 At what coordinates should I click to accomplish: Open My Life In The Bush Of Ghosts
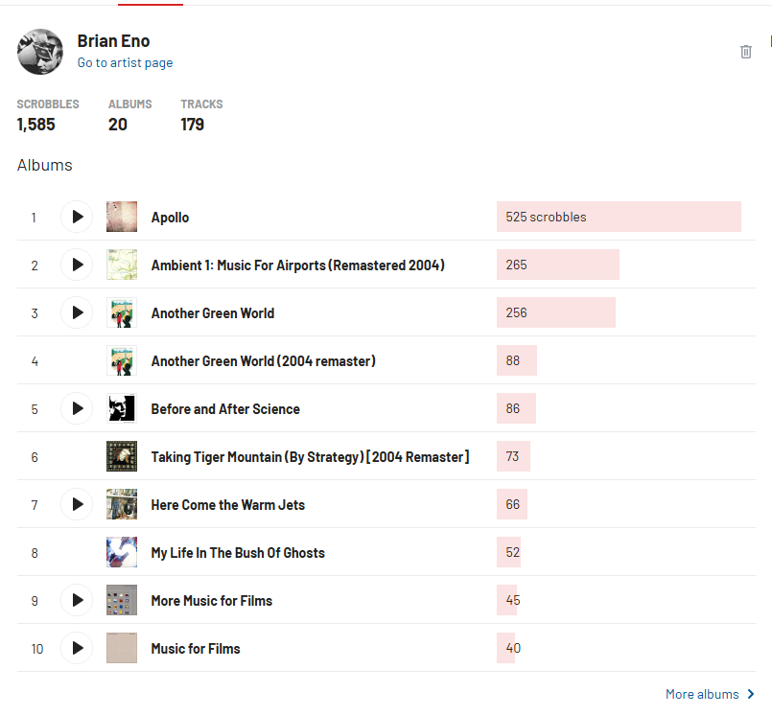pos(238,553)
